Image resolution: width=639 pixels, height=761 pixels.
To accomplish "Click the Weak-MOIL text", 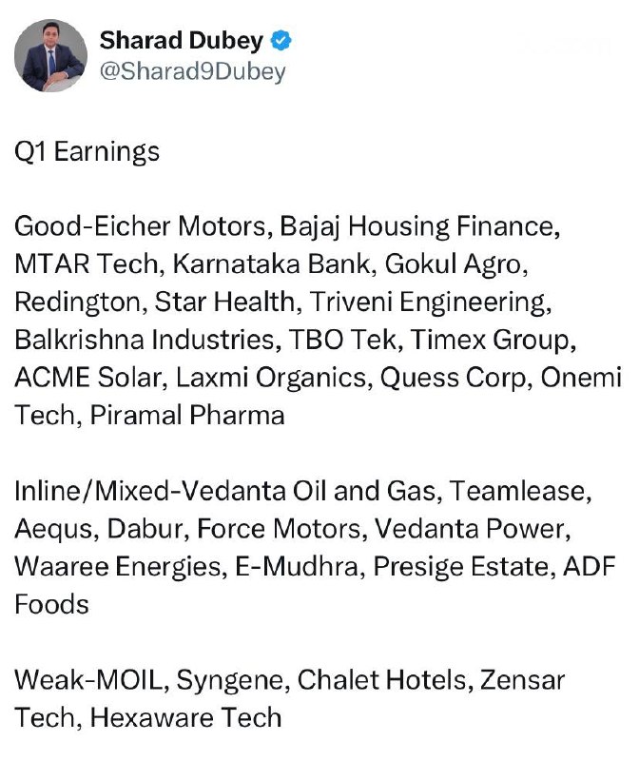I will [88, 680].
